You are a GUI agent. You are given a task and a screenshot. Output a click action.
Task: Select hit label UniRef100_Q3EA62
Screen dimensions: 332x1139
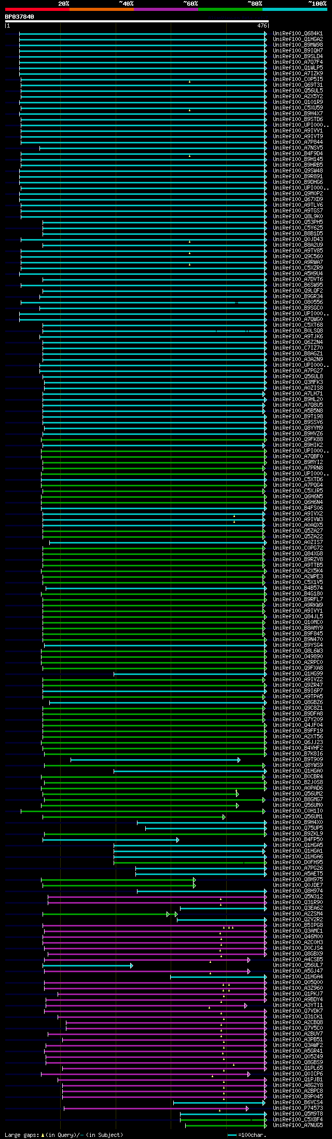tap(298, 908)
